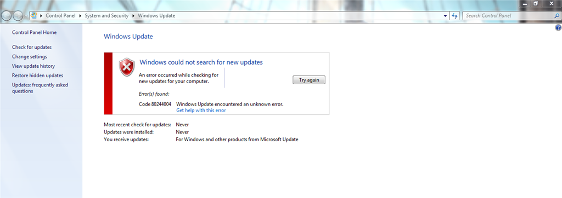Click the Windows Update page heading
Viewport: 562px width, 198px height.
128,37
